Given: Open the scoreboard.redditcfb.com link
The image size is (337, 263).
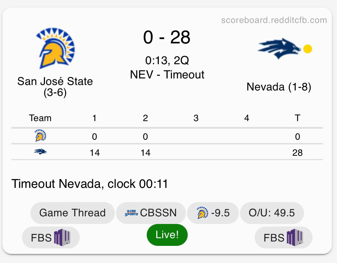Looking at the screenshot, I should tap(274, 20).
